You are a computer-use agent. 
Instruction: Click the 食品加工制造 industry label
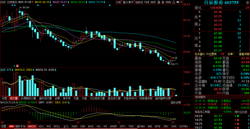point(202,112)
